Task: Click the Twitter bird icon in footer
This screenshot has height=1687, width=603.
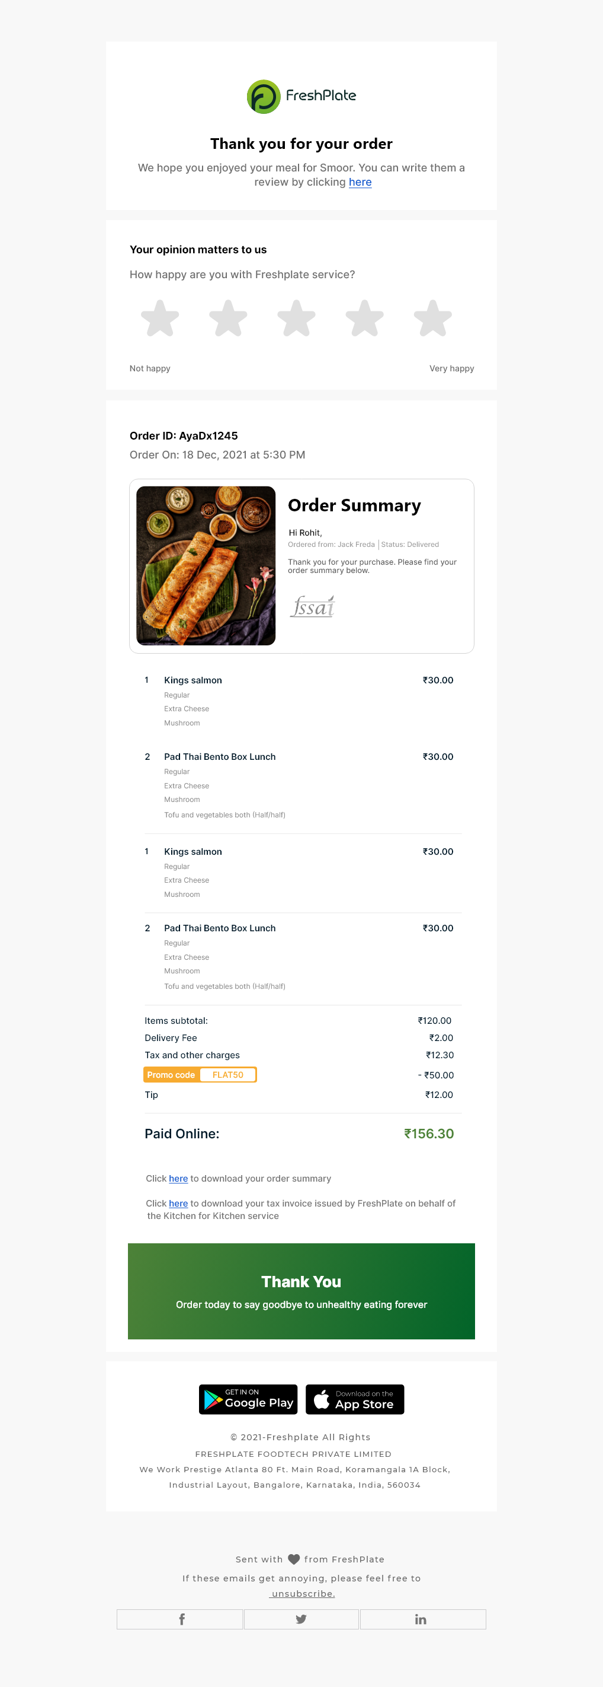Action: (301, 1619)
